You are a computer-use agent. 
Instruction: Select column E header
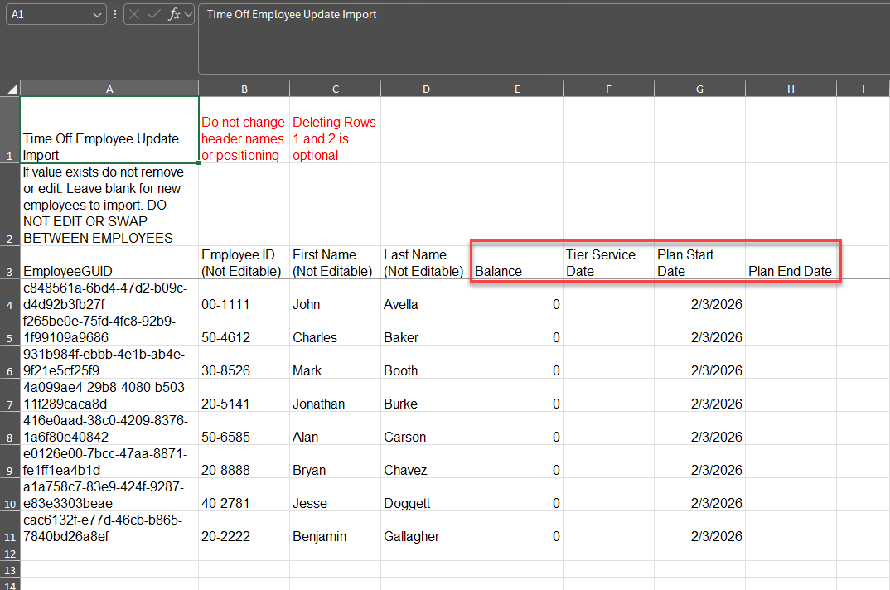point(518,89)
